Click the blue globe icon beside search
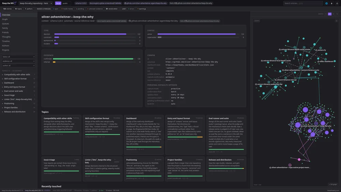Viewport: 341px width, 192px height. point(326,3)
